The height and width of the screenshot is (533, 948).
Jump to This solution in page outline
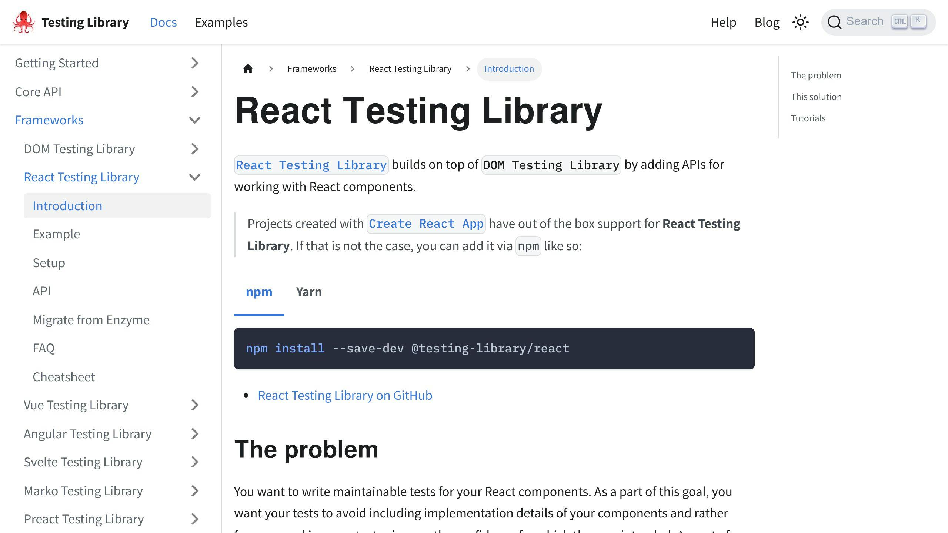[x=816, y=97]
